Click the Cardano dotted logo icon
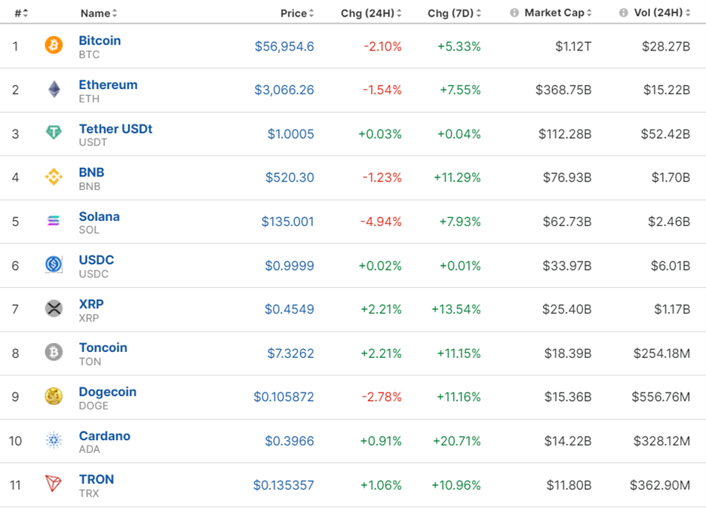 coord(54,439)
